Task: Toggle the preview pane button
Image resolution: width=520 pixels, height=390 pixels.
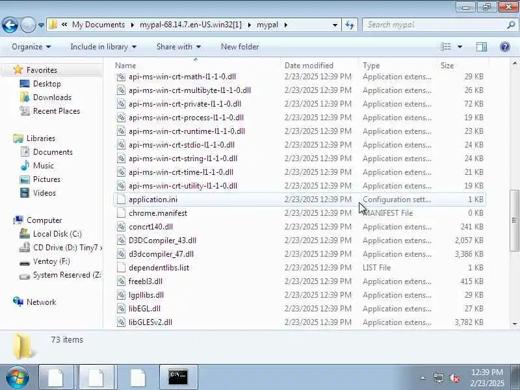Action: (x=482, y=47)
